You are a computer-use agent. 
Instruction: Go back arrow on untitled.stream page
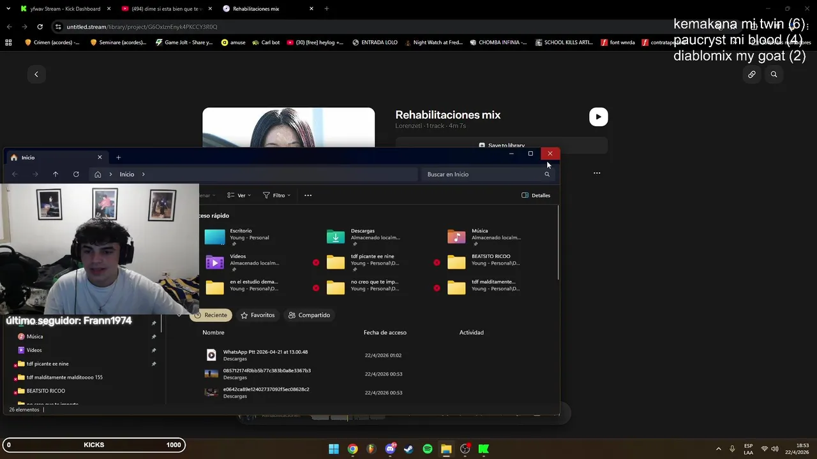point(36,75)
